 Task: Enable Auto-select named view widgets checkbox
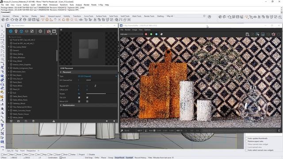246,150
